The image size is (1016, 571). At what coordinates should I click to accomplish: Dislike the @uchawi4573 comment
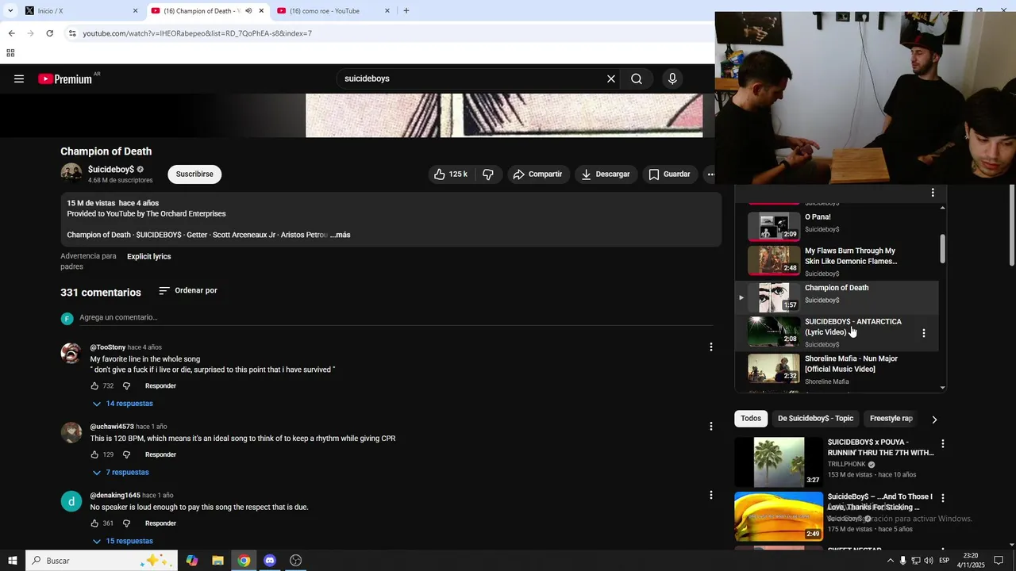(126, 455)
